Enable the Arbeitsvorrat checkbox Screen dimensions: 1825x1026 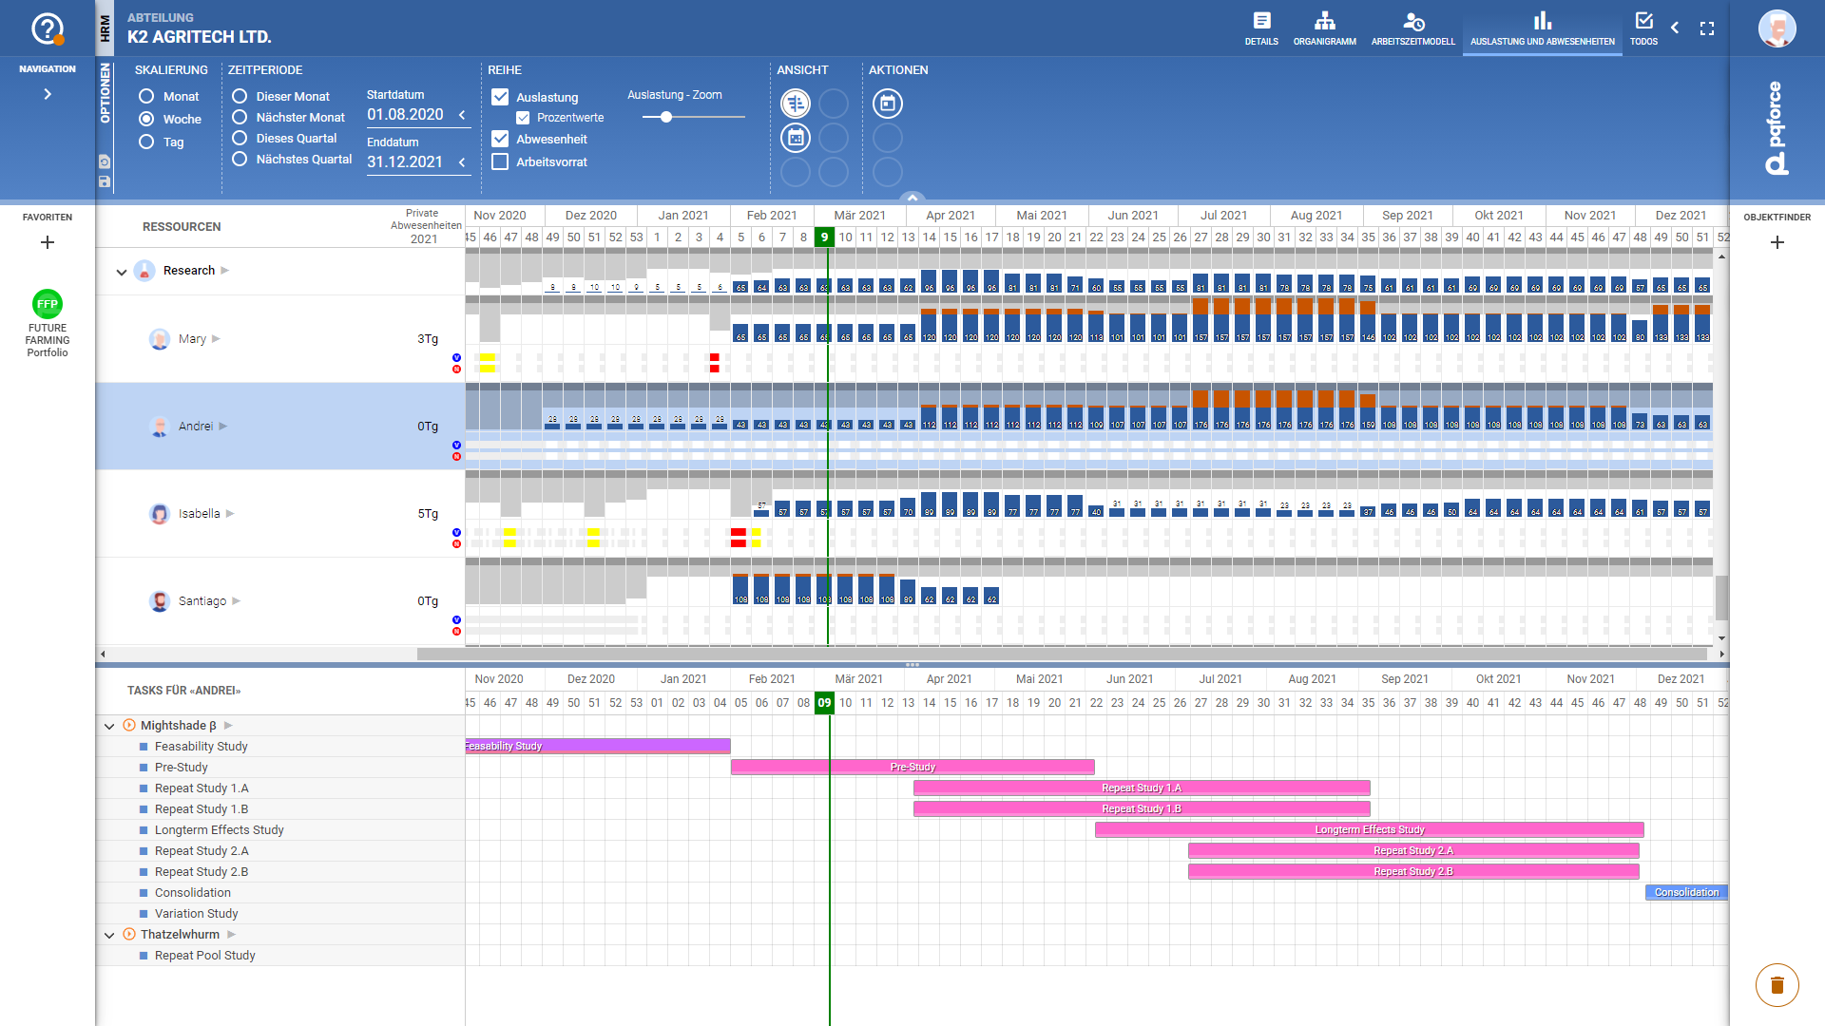point(500,161)
